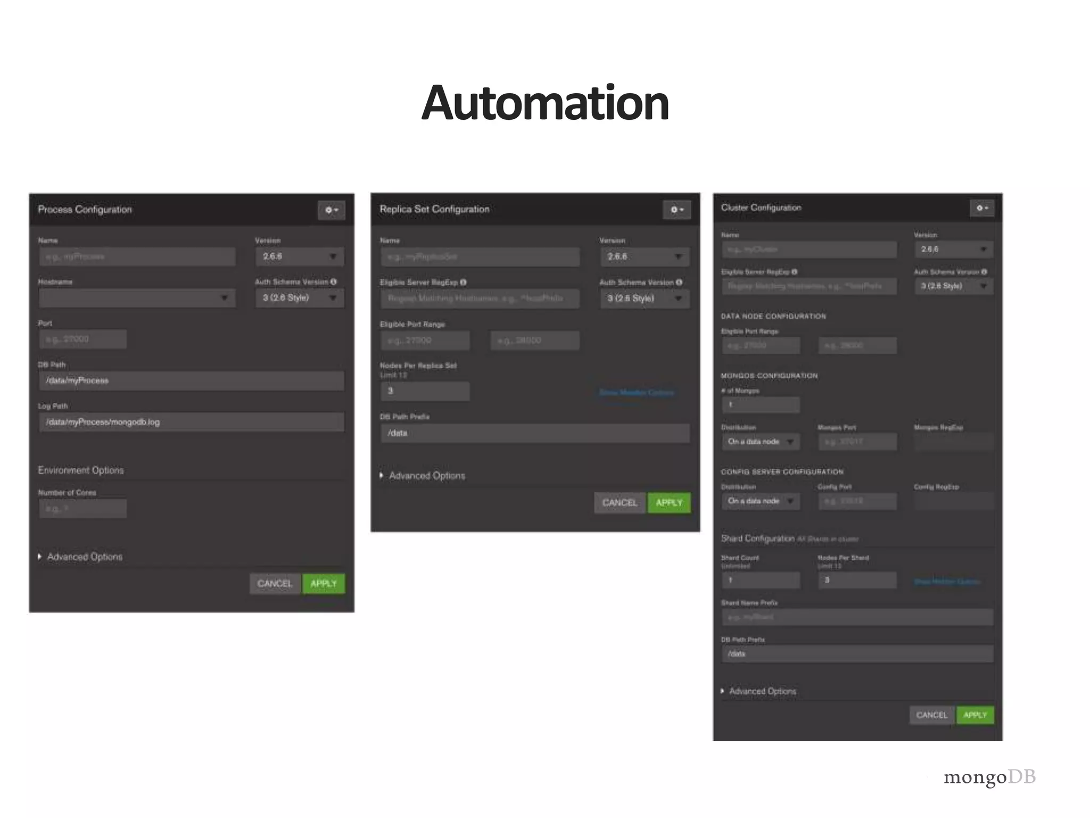The height and width of the screenshot is (818, 1090).
Task: Click Eligible Server RegExp field in Cluster panel
Action: (809, 286)
